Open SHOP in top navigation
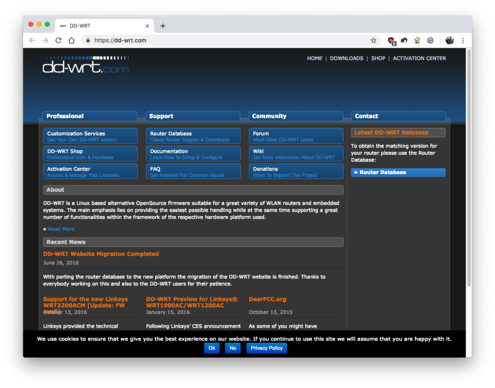The height and width of the screenshot is (388, 495). coord(378,58)
